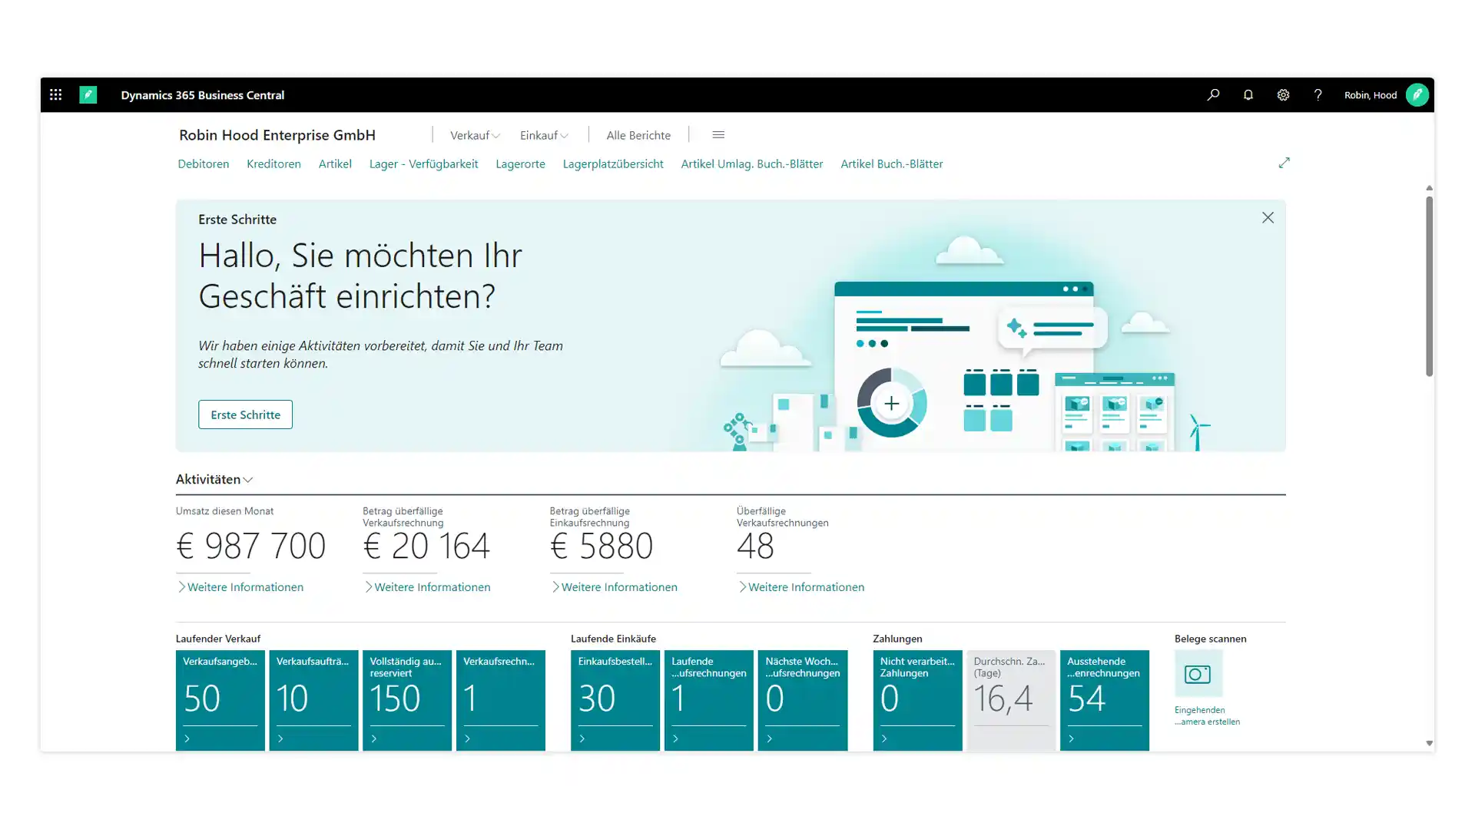This screenshot has width=1475, height=829.
Task: Click arrow on Nicht verarbeitete Zahlungen tile
Action: tap(884, 738)
